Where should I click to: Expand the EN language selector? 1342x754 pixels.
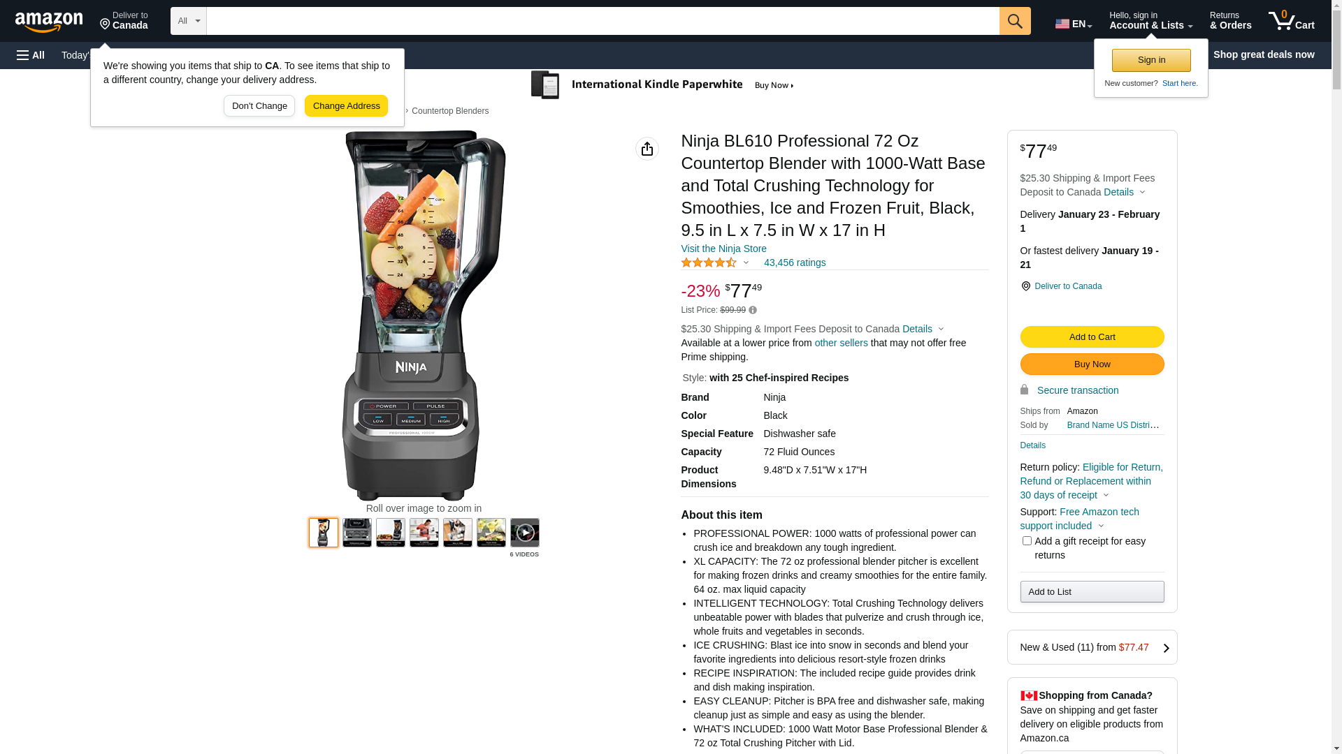tap(1073, 24)
